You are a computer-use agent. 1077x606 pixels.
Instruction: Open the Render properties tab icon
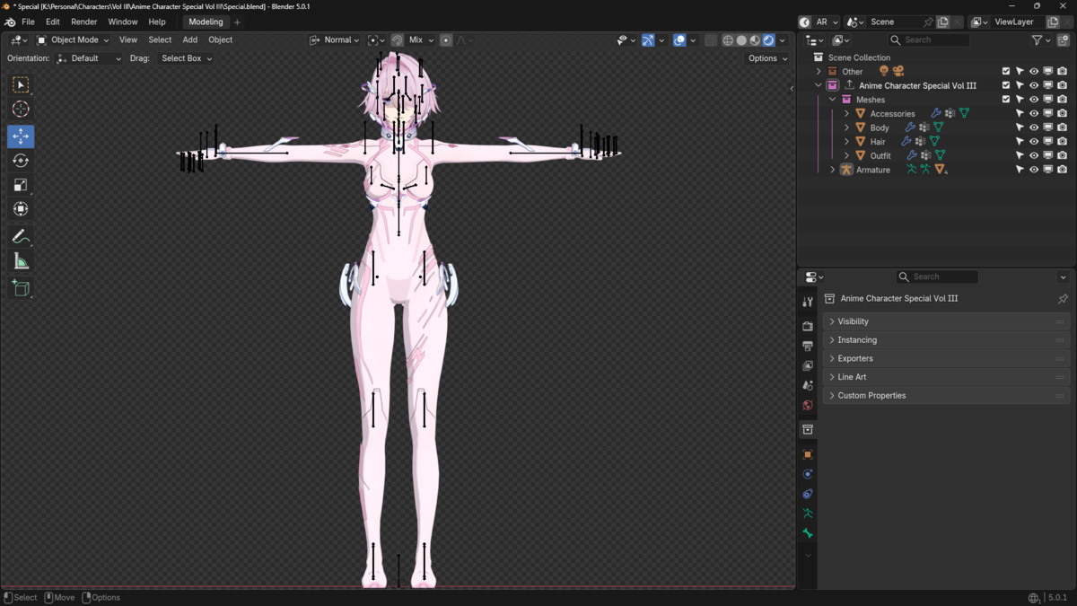tap(808, 326)
